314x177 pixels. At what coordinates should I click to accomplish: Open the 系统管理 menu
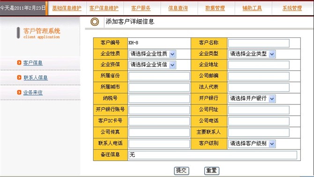click(292, 8)
